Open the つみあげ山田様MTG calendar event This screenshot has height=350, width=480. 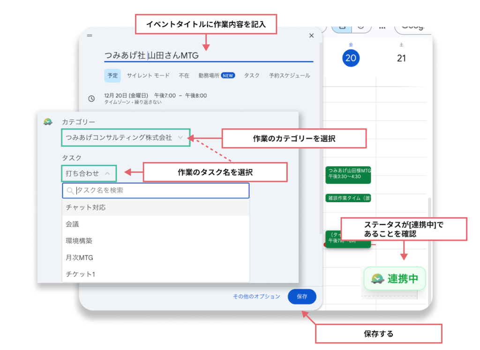348,175
